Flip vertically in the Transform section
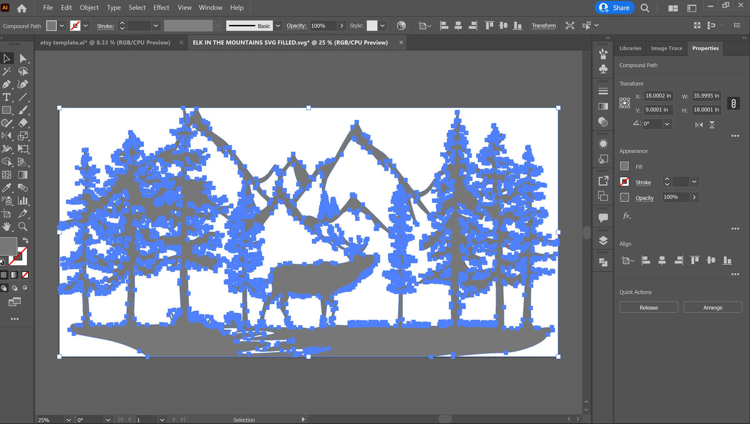The image size is (750, 424). 712,125
